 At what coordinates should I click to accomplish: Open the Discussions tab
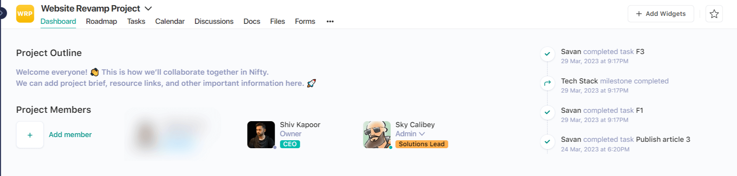pyautogui.click(x=214, y=21)
